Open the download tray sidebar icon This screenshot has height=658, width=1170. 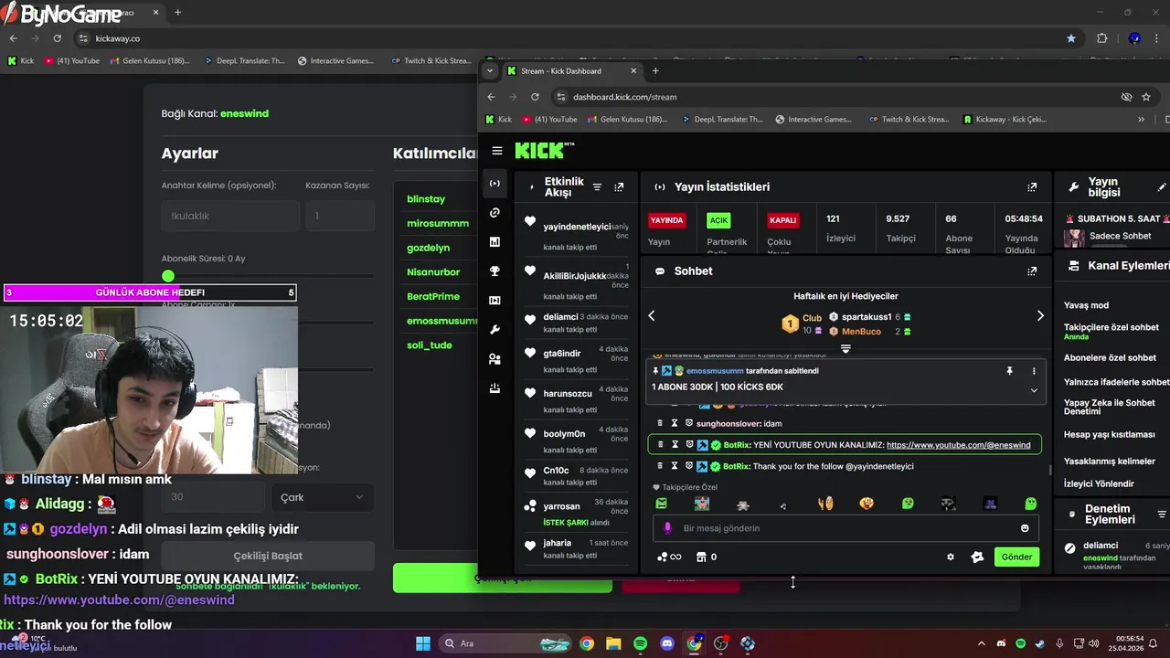tap(495, 388)
